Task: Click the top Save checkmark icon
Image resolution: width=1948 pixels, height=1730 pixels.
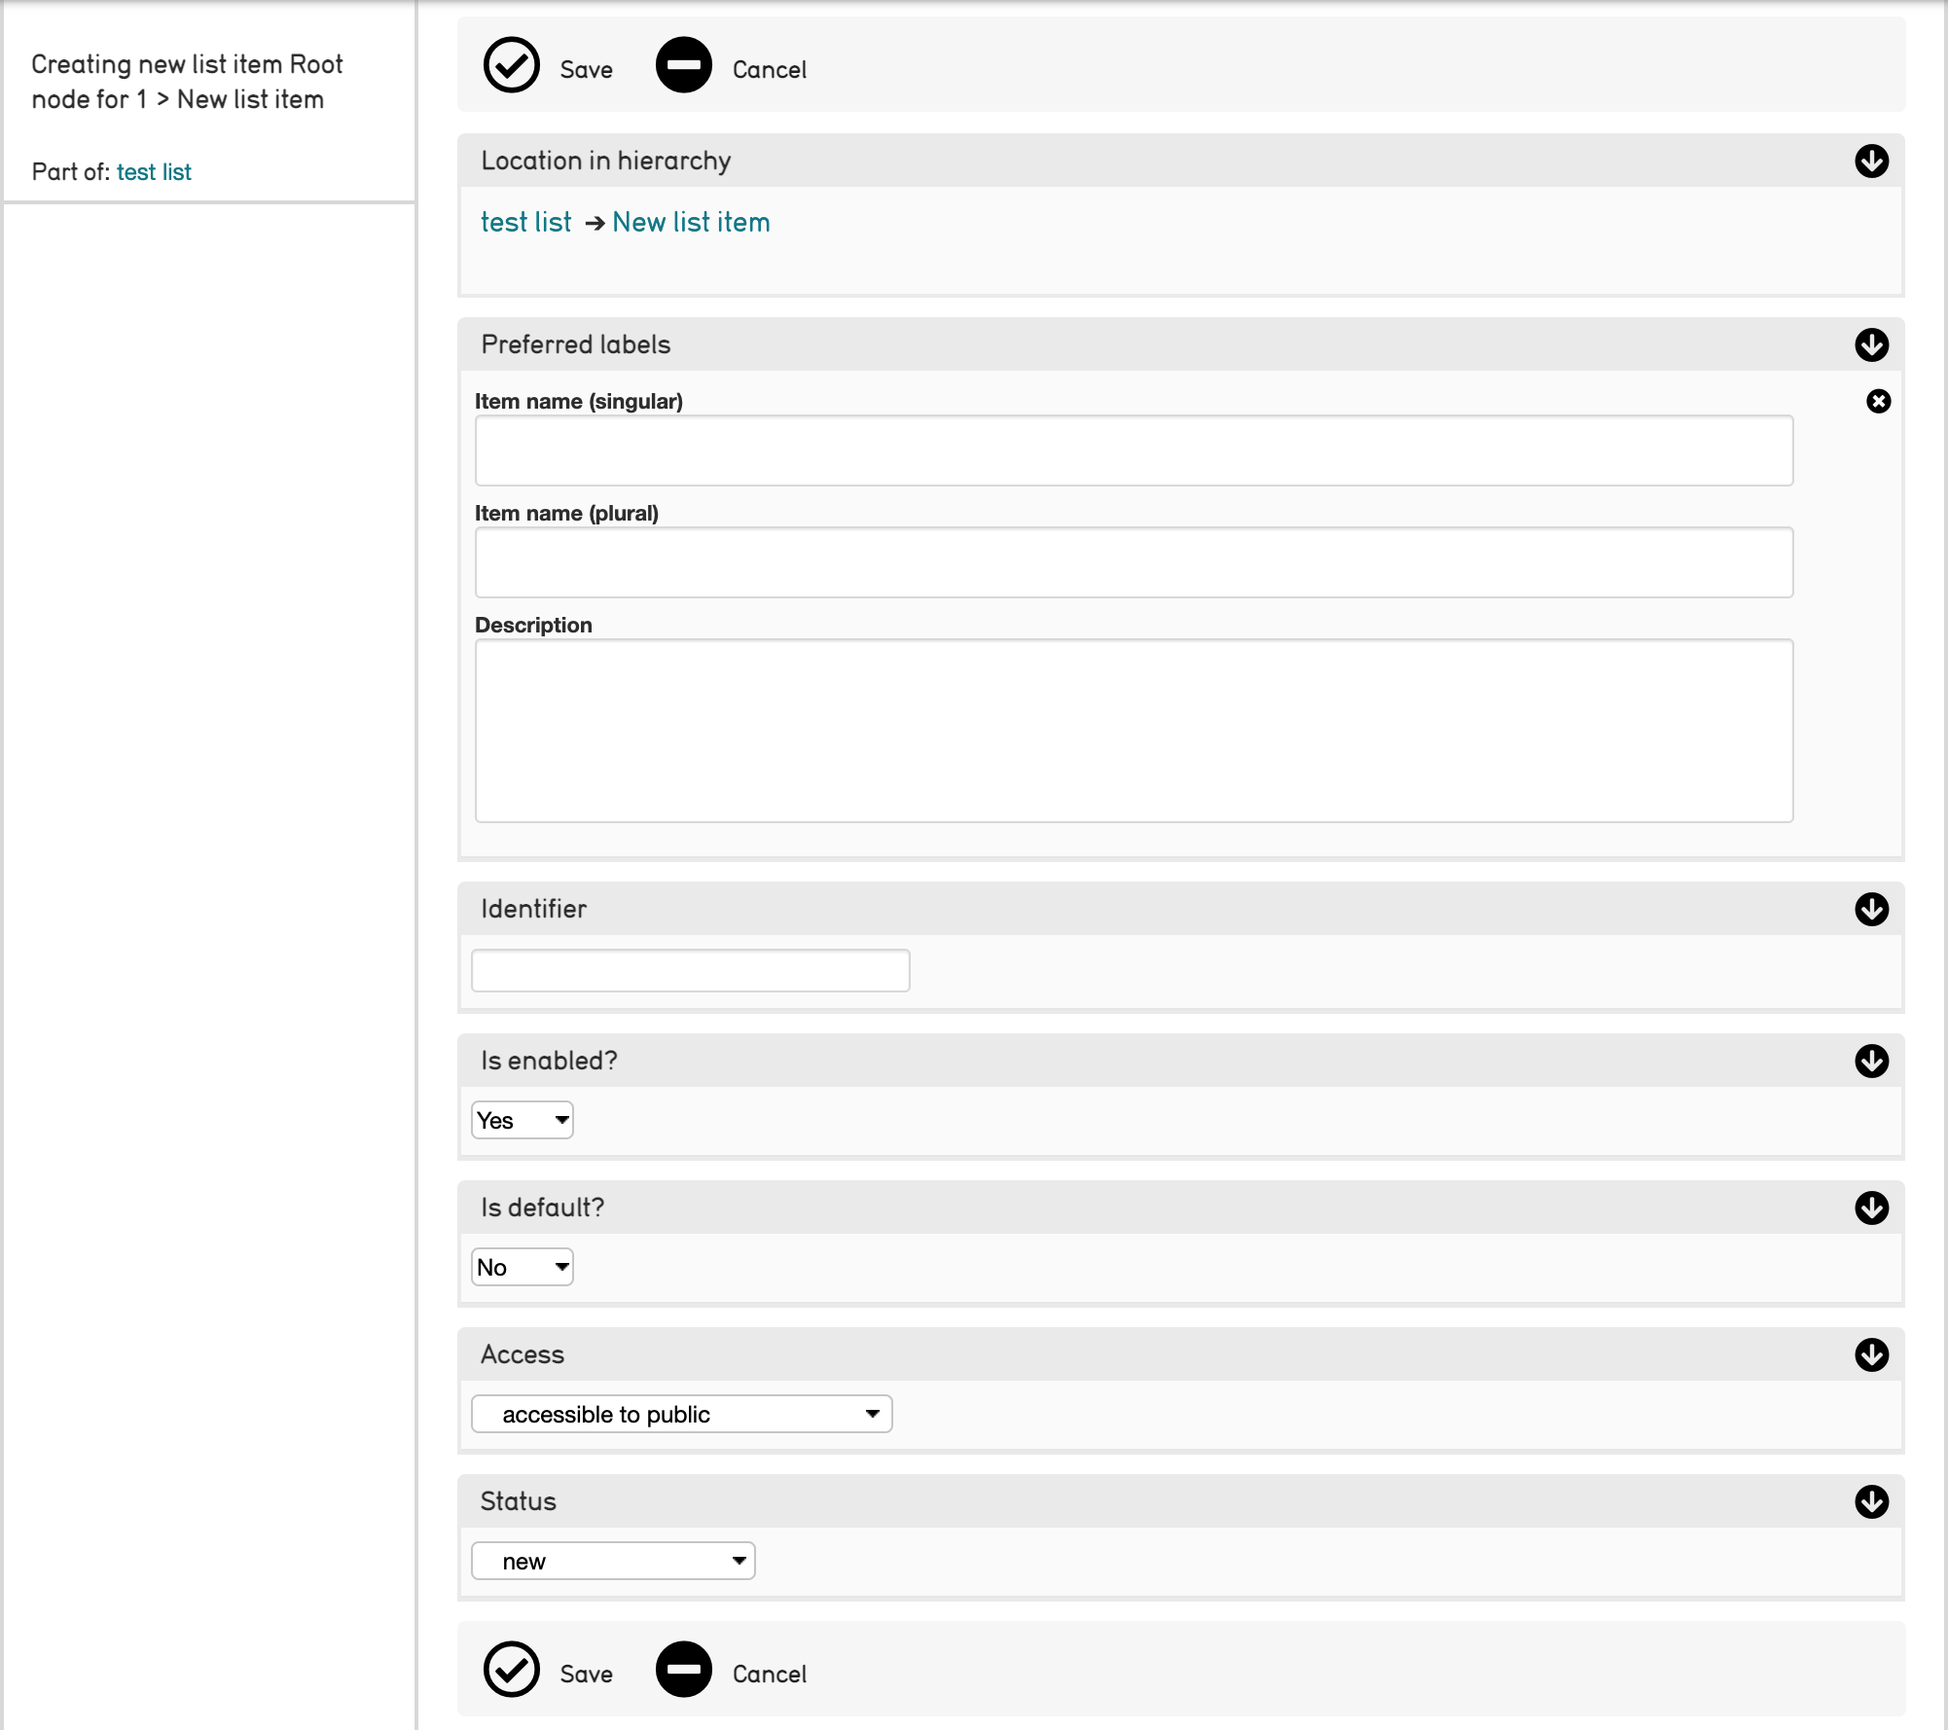Action: pyautogui.click(x=511, y=66)
